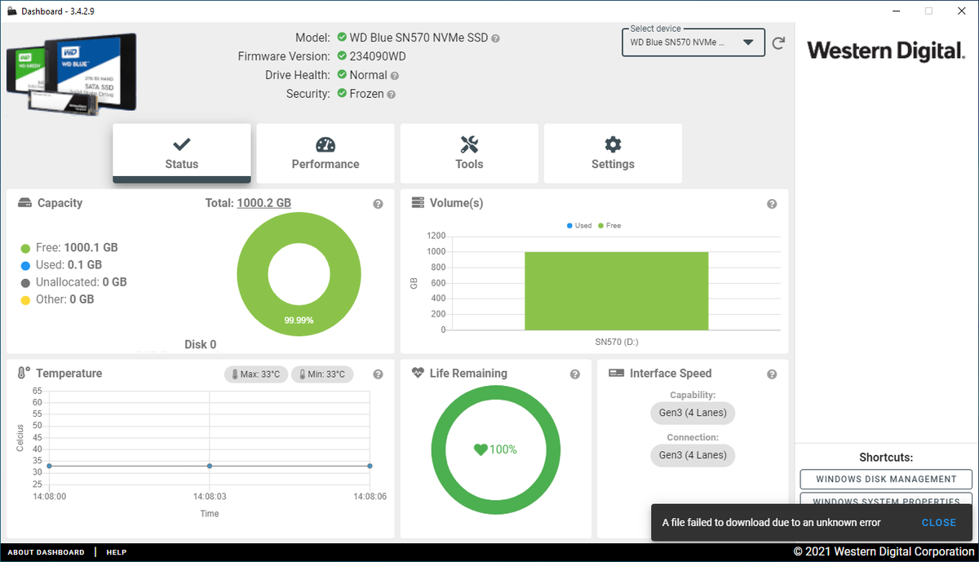Viewport: 979px width, 562px height.
Task: Click help icon next to Security status
Action: click(x=391, y=95)
